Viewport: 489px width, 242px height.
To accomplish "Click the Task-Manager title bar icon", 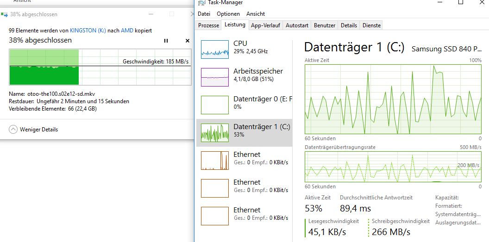I will click(x=201, y=3).
